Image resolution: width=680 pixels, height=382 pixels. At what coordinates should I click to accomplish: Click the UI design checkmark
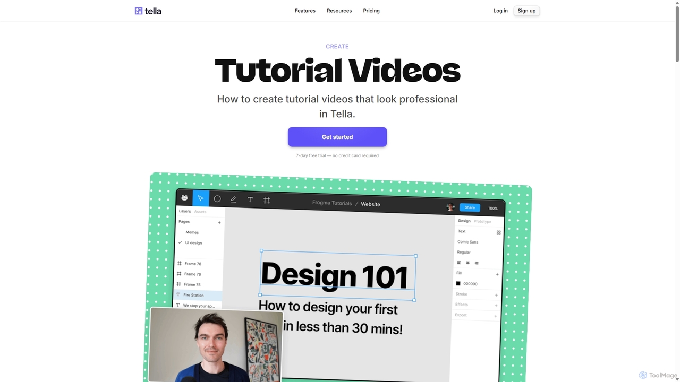coord(180,242)
